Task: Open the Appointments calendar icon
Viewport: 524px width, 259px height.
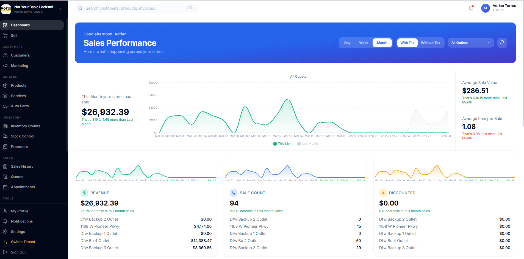Action: pos(5,187)
